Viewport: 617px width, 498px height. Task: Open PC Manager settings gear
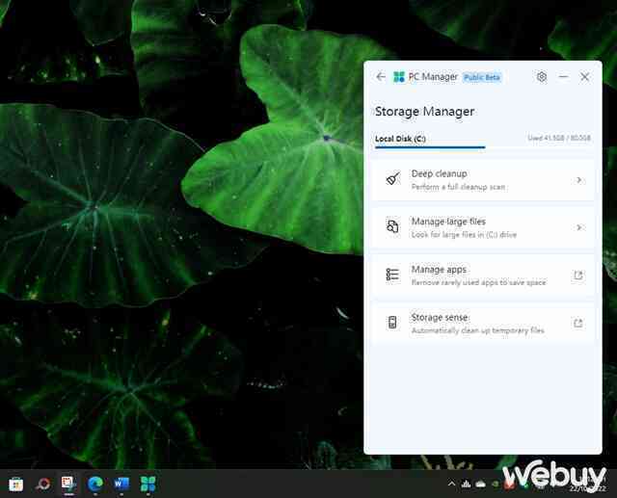point(542,77)
